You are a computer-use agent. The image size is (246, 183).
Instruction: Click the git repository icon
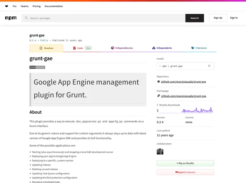(x=158, y=81)
